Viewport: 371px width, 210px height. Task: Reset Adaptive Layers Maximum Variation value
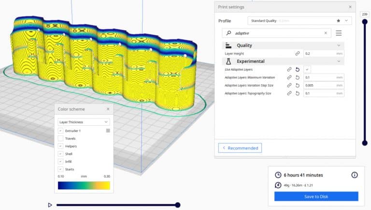click(298, 77)
